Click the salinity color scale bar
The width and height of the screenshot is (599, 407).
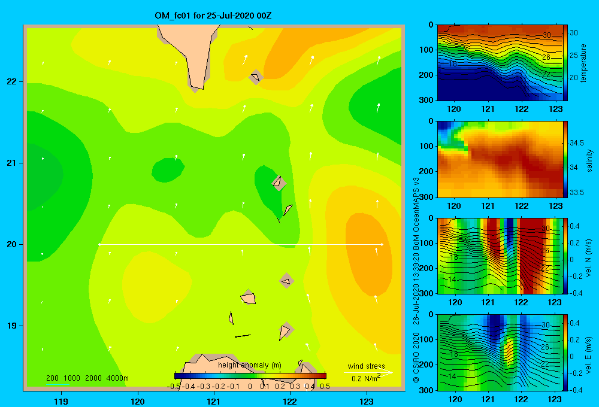pyautogui.click(x=565, y=159)
